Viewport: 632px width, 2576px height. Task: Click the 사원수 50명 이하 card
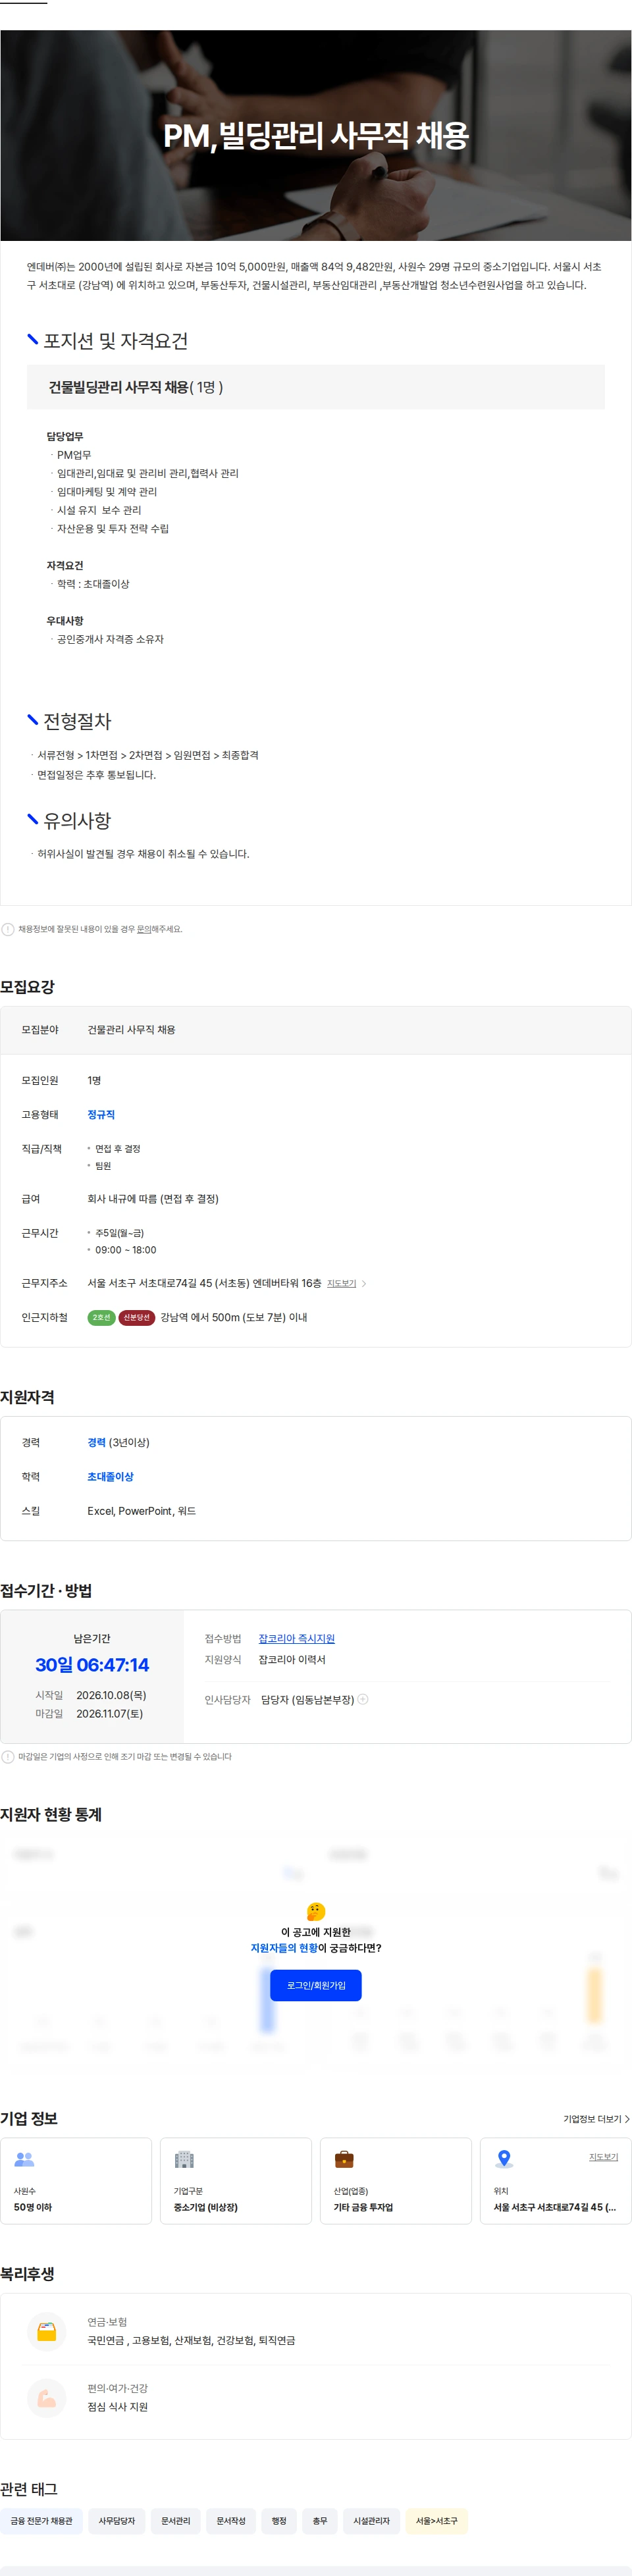(x=76, y=2181)
